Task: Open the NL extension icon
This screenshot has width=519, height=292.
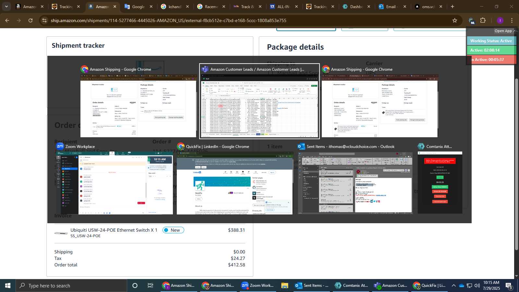Action: click(x=471, y=21)
